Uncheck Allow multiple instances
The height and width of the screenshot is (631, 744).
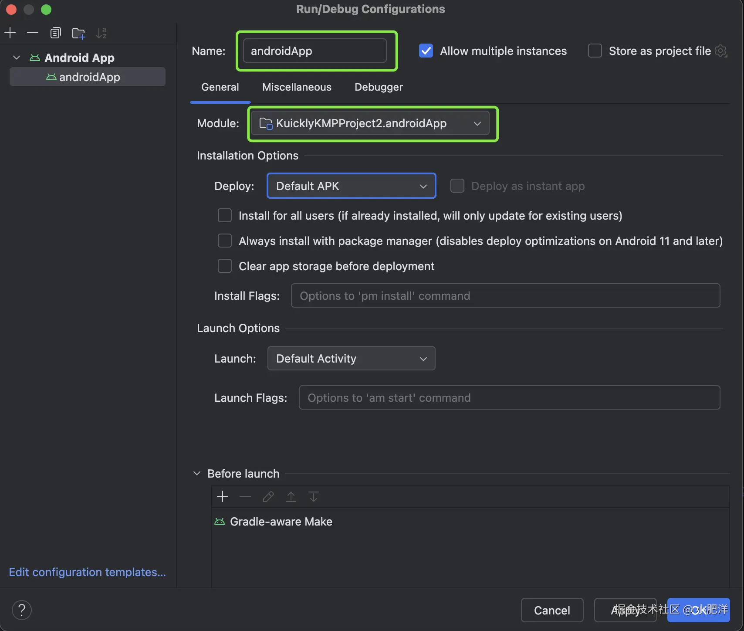426,51
